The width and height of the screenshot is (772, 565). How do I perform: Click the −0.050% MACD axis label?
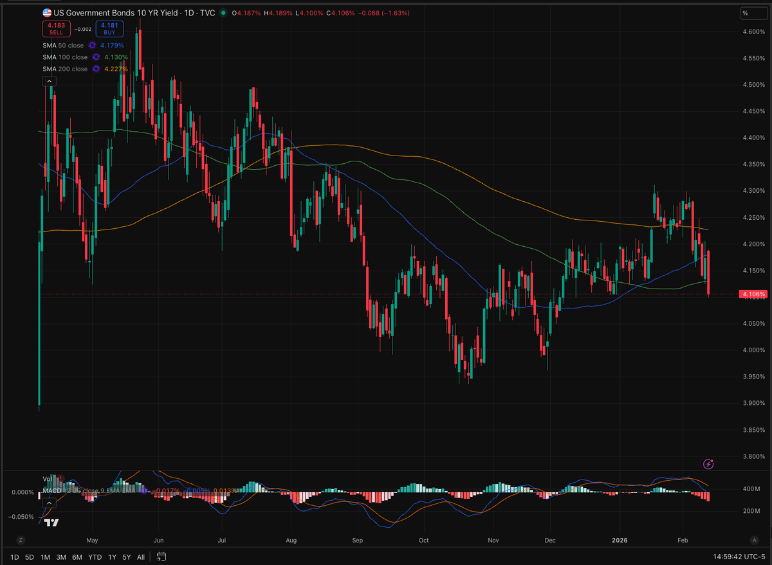pos(22,516)
